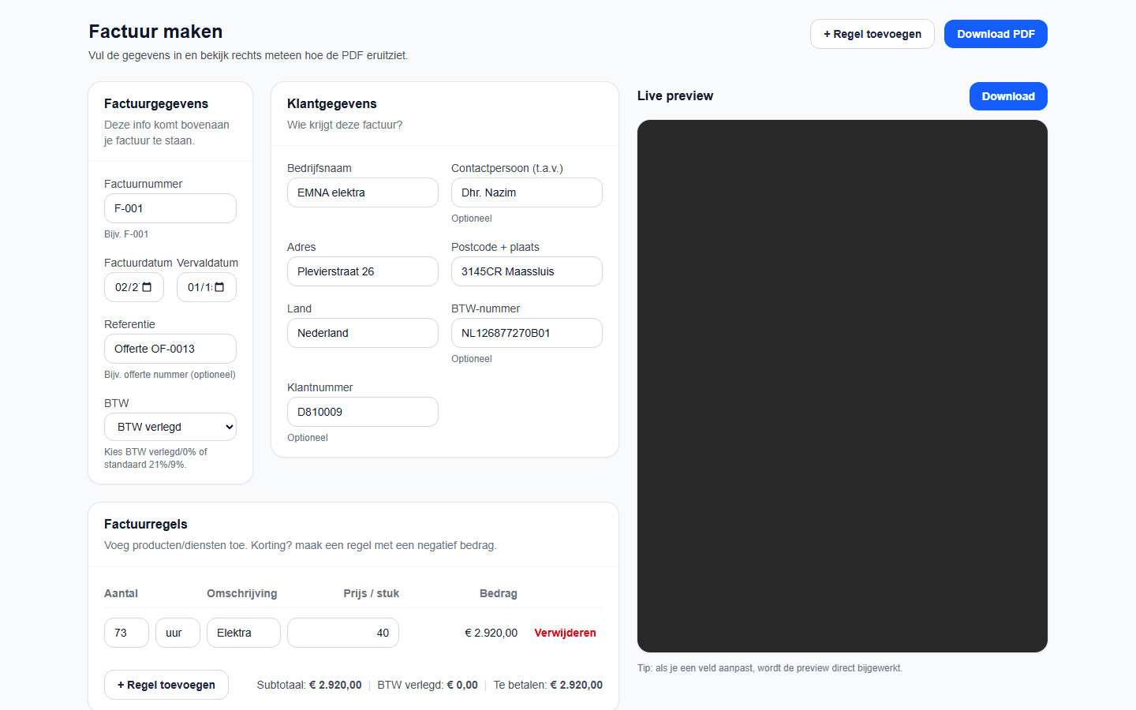Screen dimensions: 1136x710
Task: Click the Bedrag column header
Action: (x=499, y=593)
